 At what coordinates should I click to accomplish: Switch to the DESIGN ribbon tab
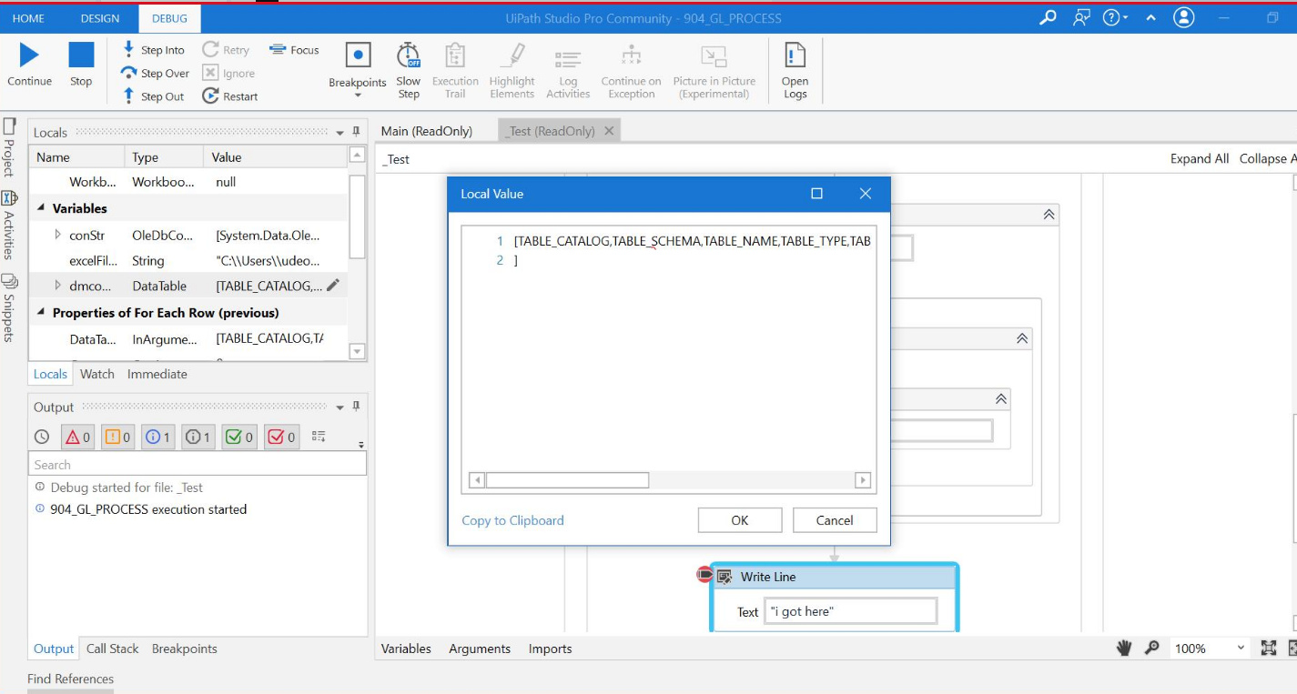[100, 18]
